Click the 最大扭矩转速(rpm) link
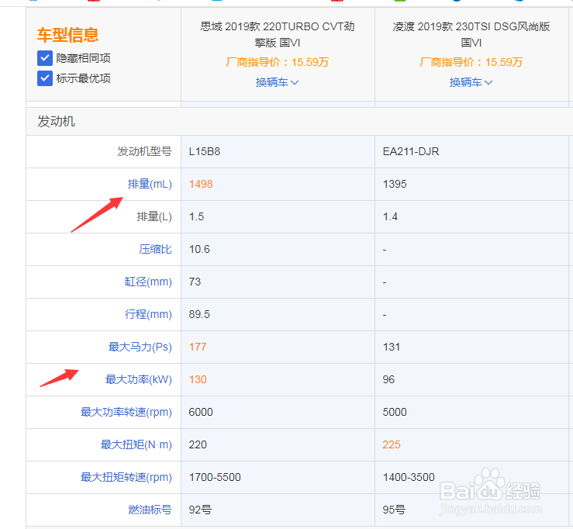This screenshot has width=573, height=529. pos(126,477)
